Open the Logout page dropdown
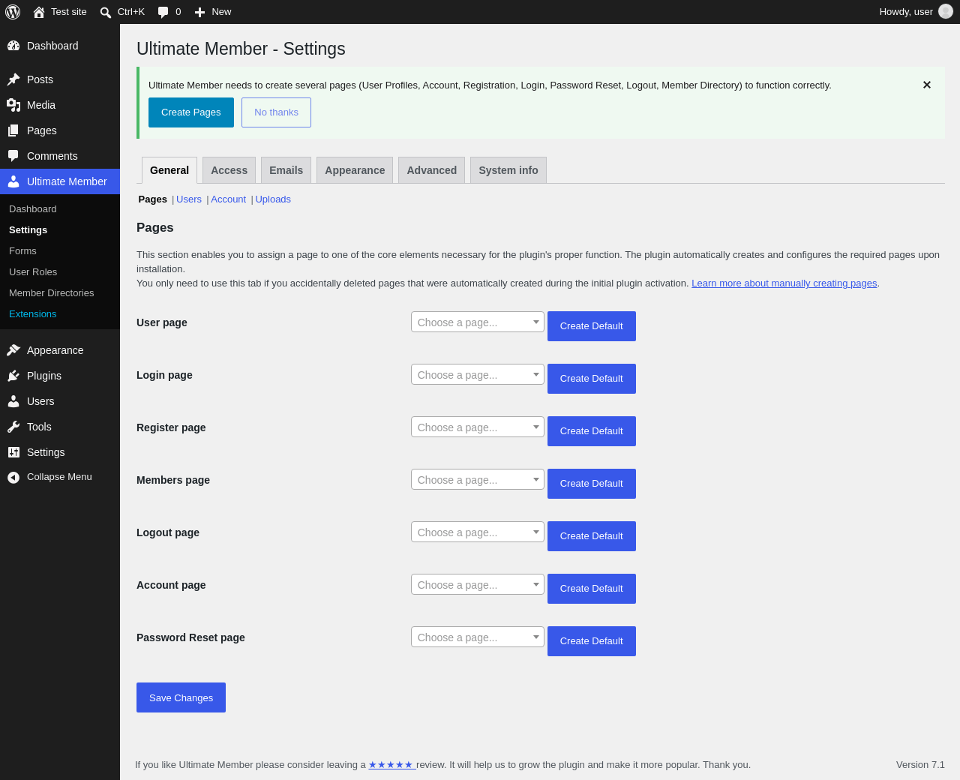Image resolution: width=960 pixels, height=780 pixels. pyautogui.click(x=478, y=532)
